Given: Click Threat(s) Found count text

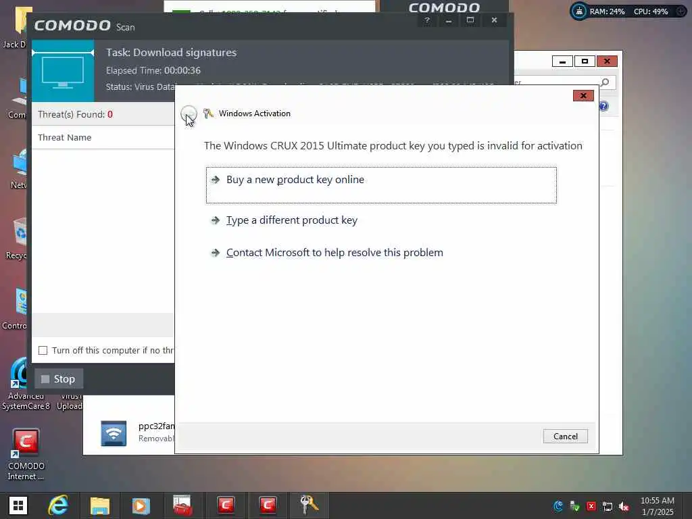Looking at the screenshot, I should [75, 114].
